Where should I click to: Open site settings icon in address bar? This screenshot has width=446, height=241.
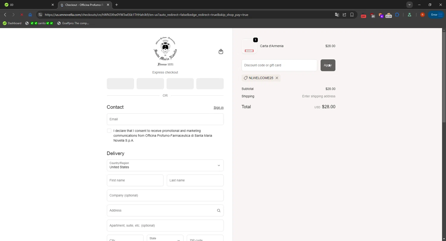tap(40, 15)
